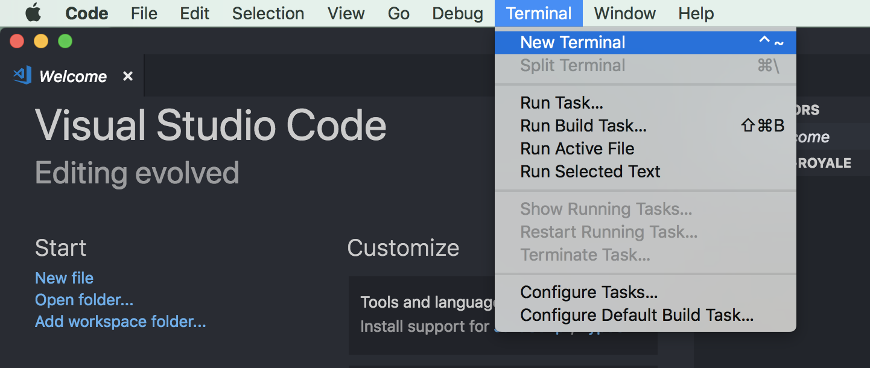Close the Welcome tab
This screenshot has width=870, height=368.
pyautogui.click(x=127, y=76)
